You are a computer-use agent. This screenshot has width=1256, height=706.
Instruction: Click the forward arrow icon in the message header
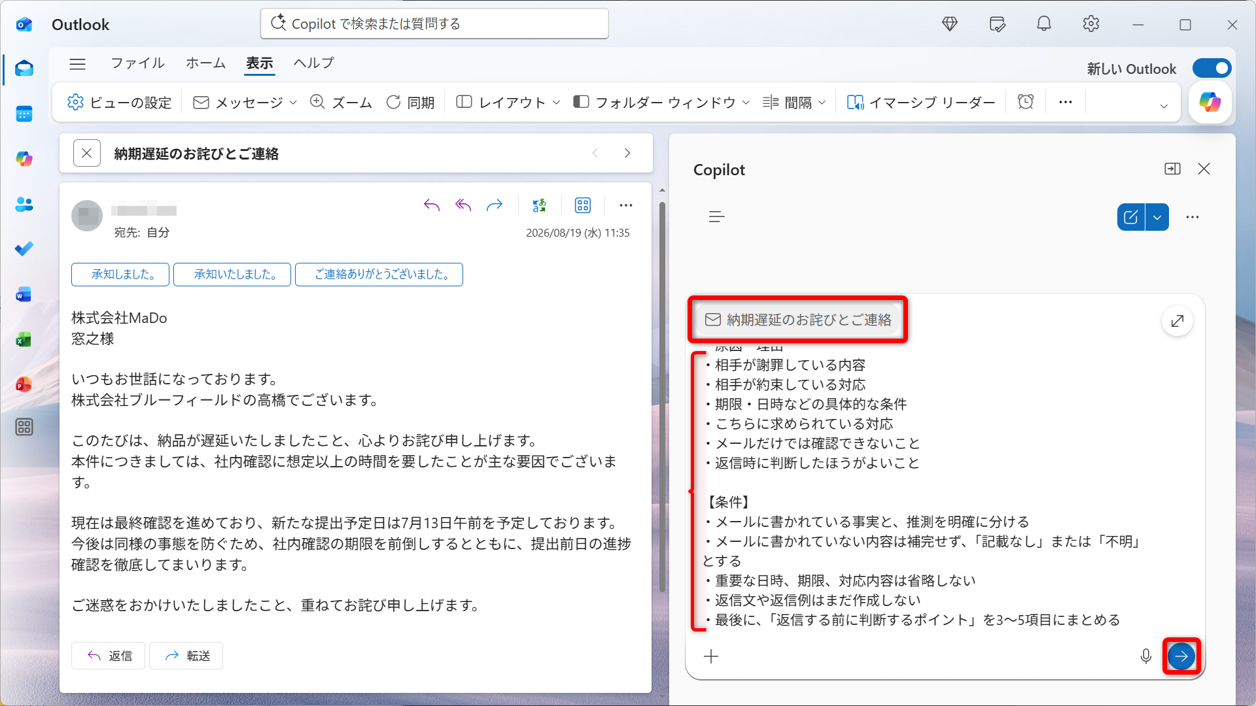click(x=495, y=205)
